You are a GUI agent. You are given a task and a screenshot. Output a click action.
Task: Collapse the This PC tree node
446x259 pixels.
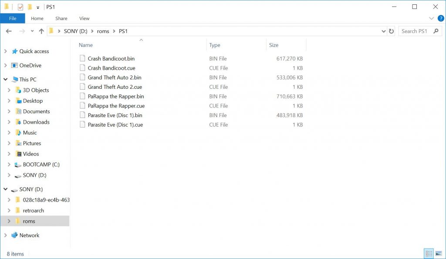tap(5, 79)
